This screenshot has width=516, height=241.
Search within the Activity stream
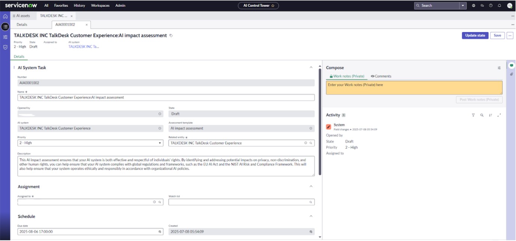(482, 115)
